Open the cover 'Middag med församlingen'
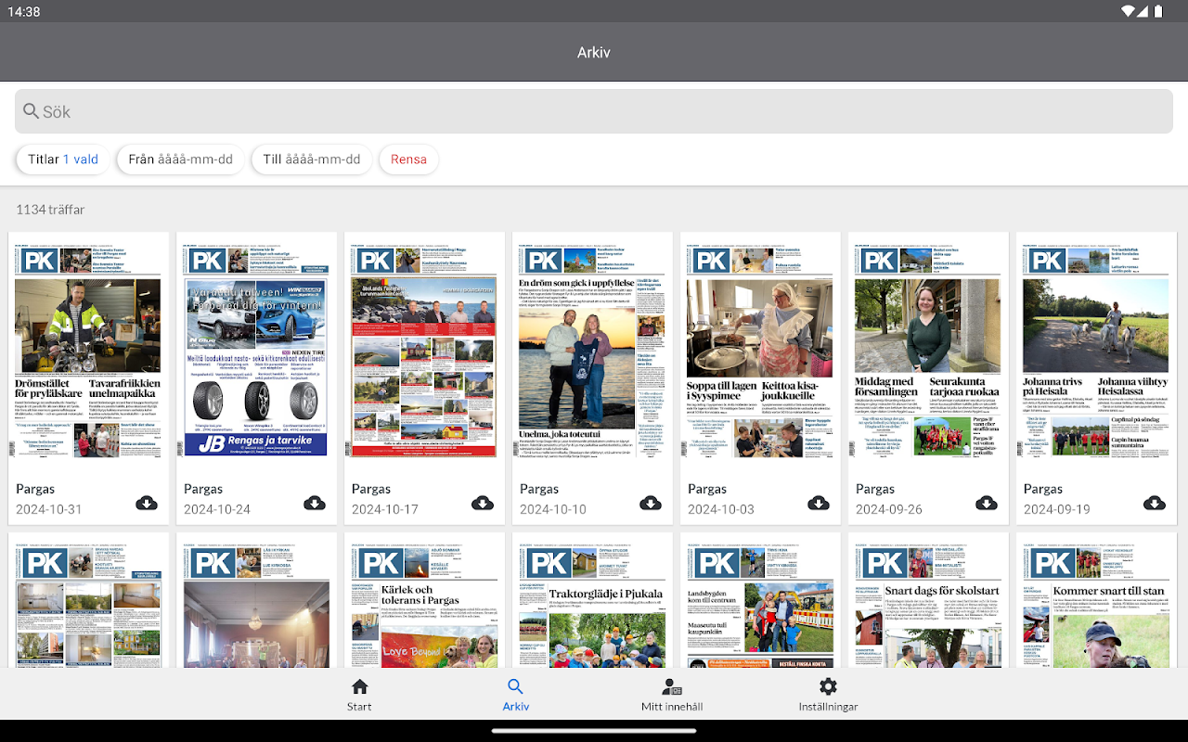This screenshot has width=1188, height=742. coord(929,352)
